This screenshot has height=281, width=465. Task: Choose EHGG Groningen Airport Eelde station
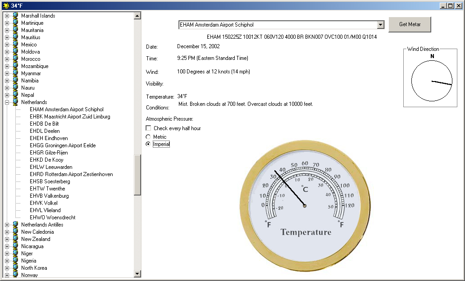63,145
